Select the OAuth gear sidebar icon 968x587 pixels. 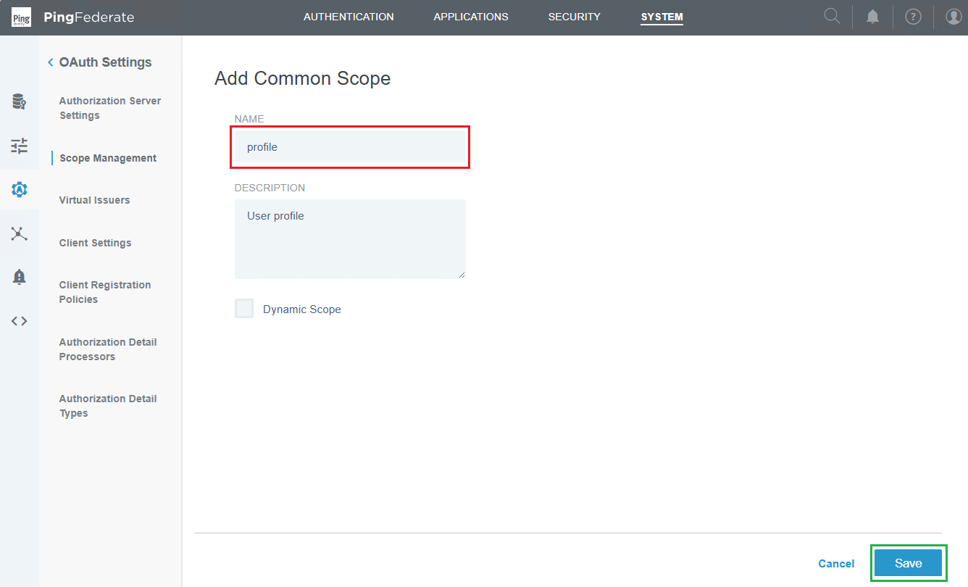pos(20,190)
